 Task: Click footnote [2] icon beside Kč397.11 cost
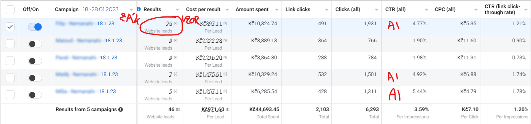(225, 23)
